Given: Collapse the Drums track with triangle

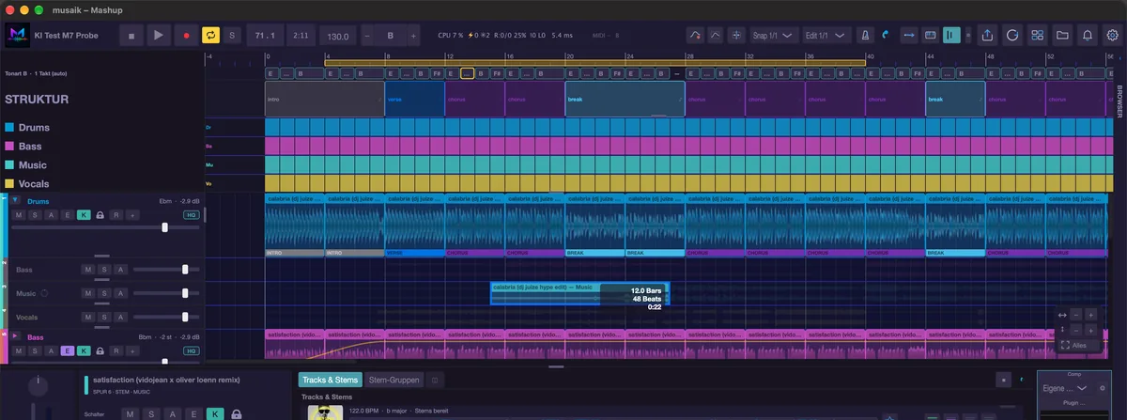Looking at the screenshot, I should (16, 200).
